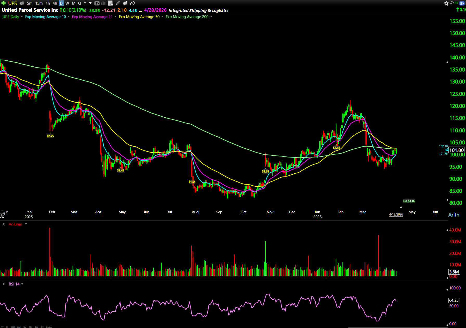Click the flag icon at top right

tap(452, 3)
